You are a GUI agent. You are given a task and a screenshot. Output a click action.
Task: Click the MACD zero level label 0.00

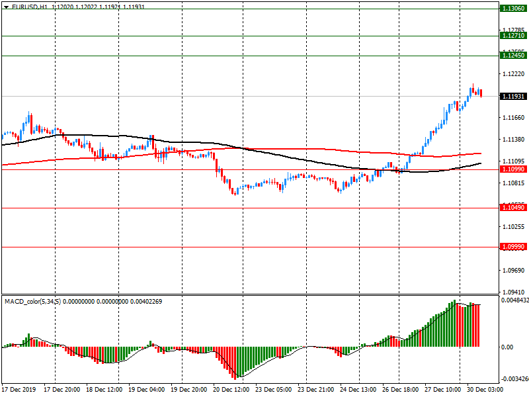(507, 347)
